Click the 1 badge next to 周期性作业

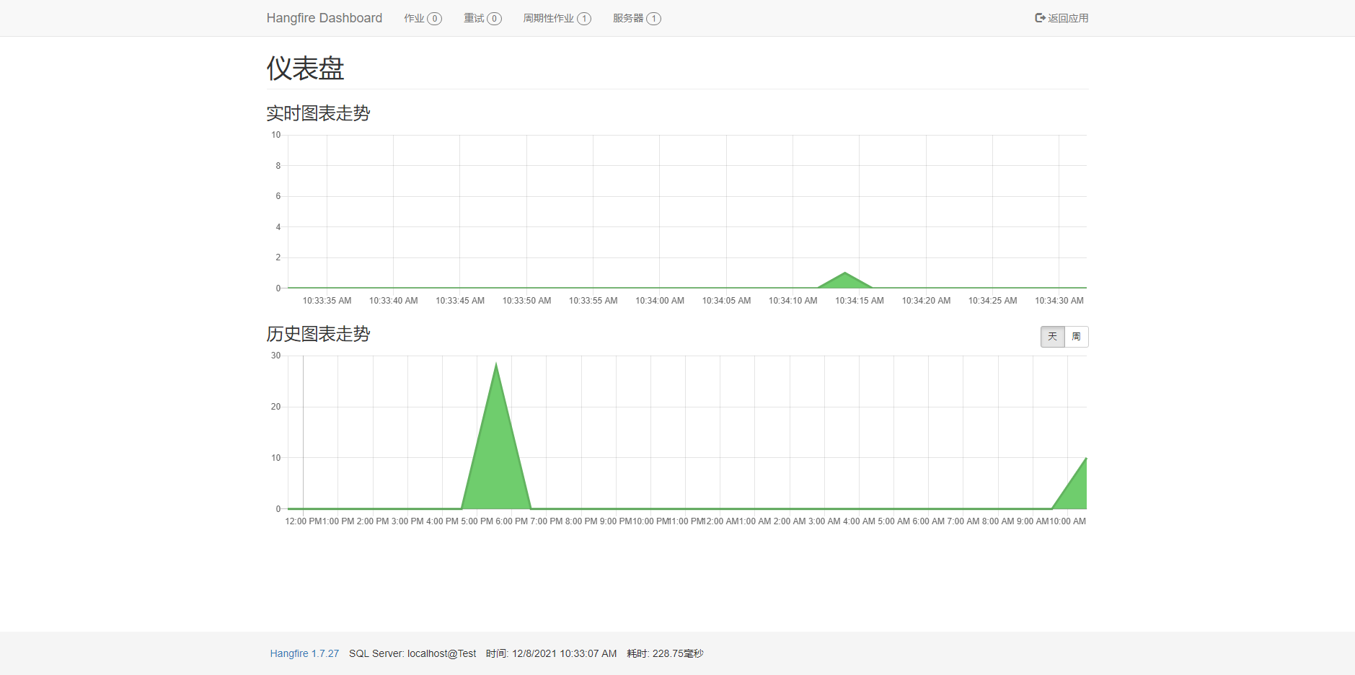(x=584, y=19)
